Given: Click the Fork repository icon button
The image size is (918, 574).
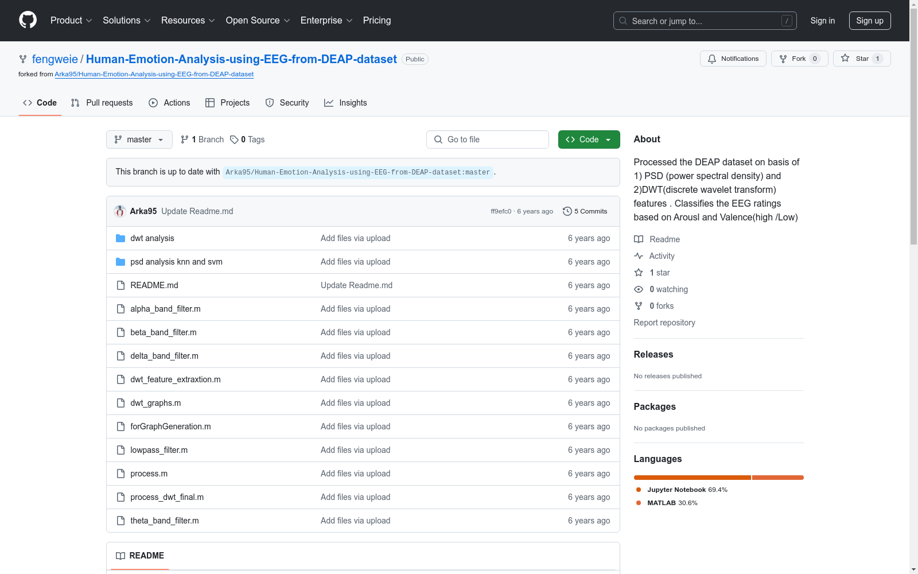Looking at the screenshot, I should click(783, 59).
